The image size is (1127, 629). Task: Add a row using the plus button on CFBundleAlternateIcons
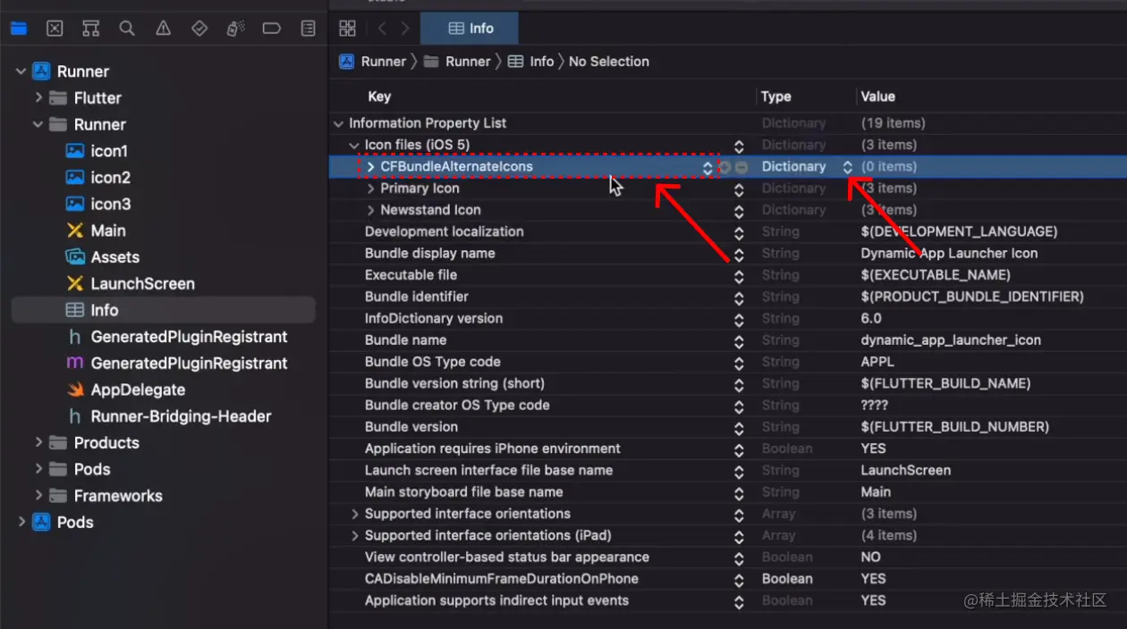(x=725, y=167)
